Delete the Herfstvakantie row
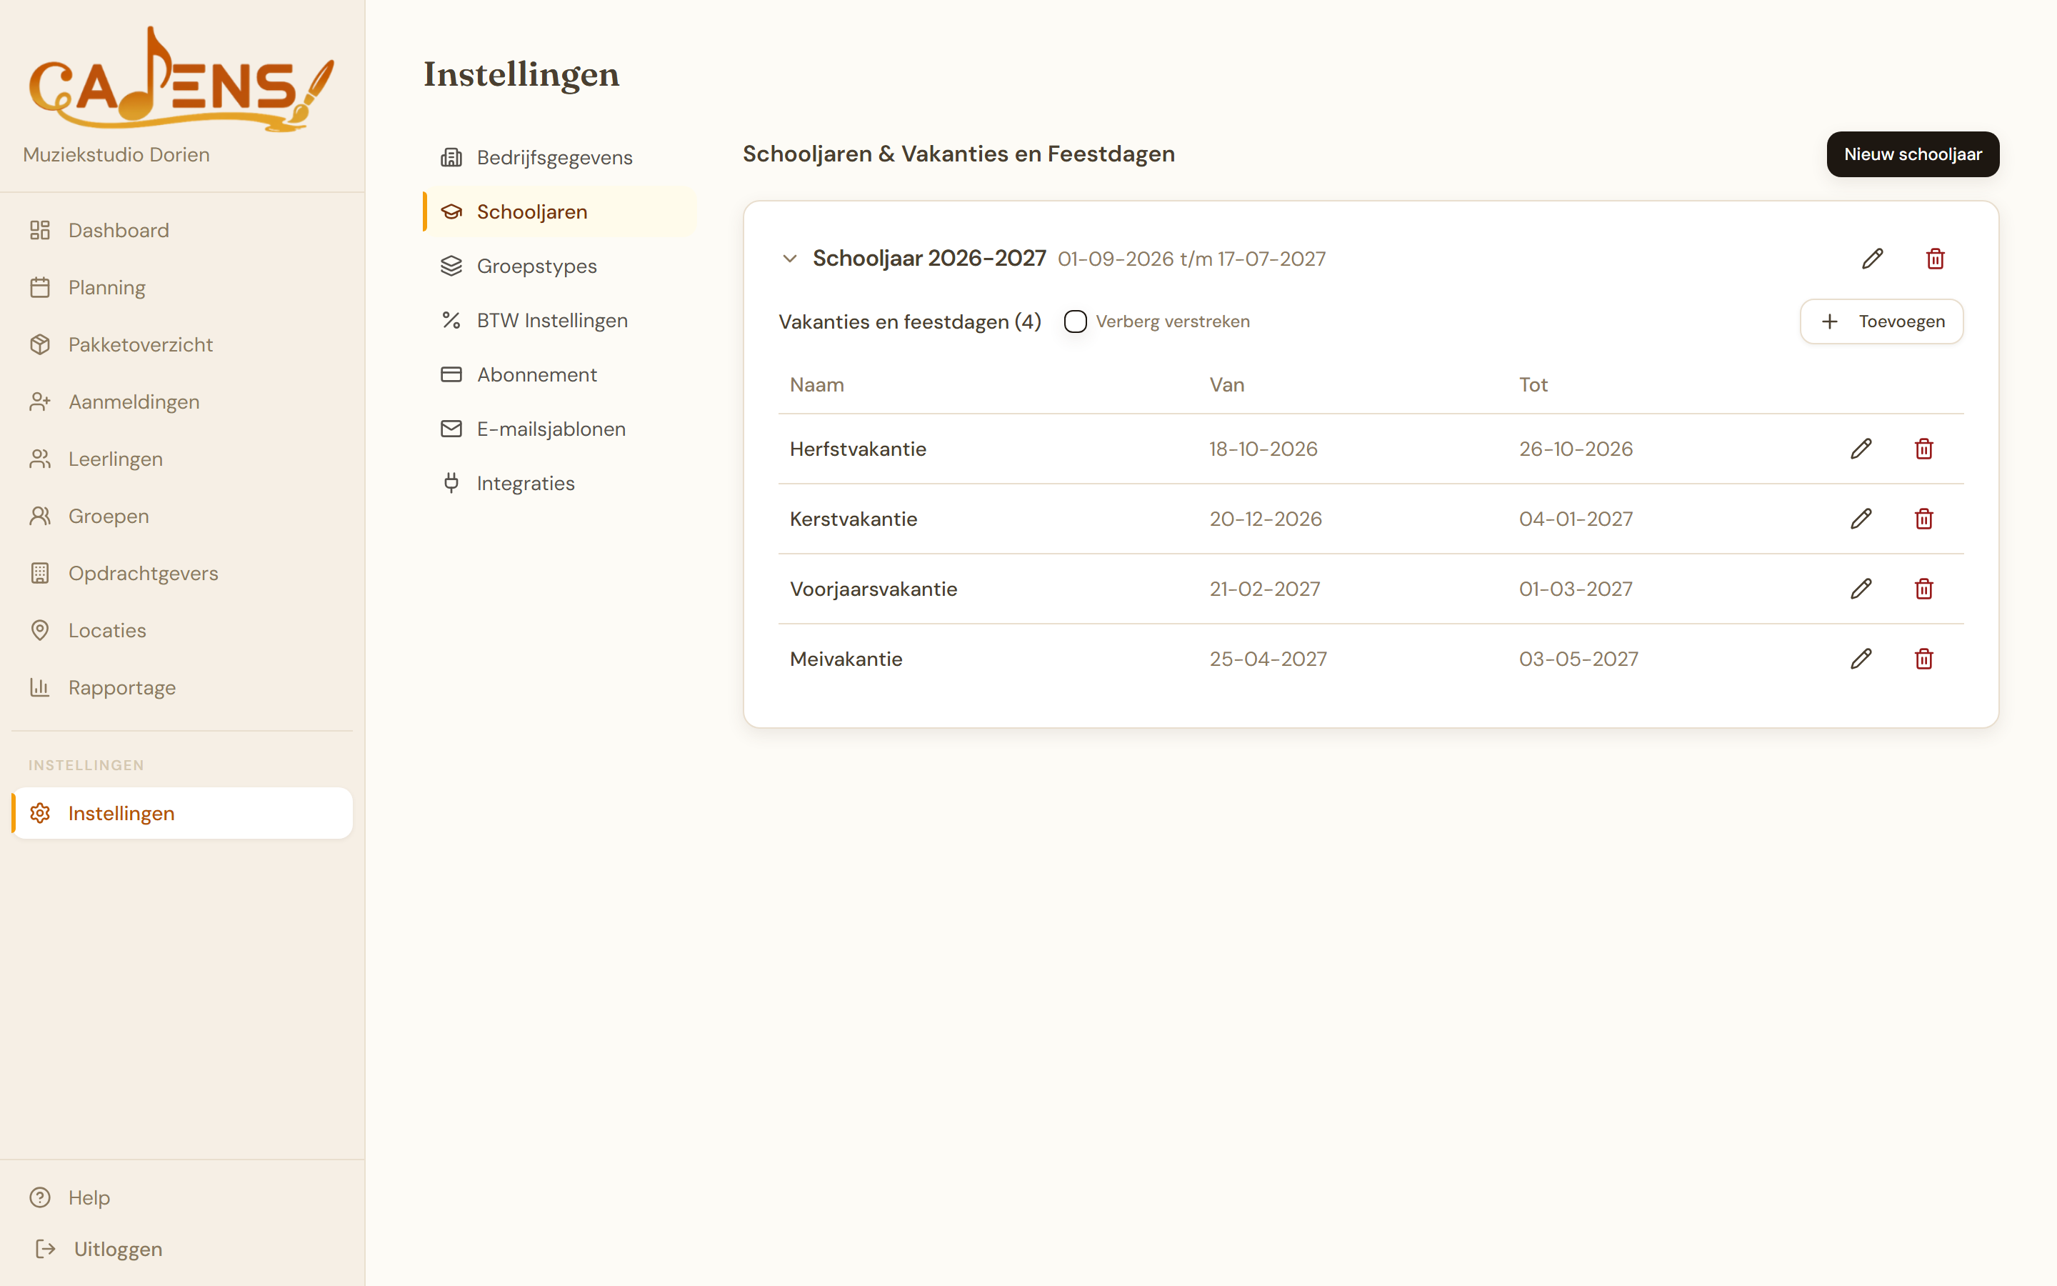 (x=1923, y=448)
